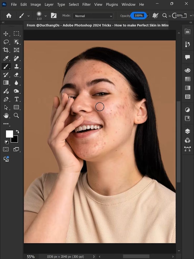Select the Clone Stamp tool
The image size is (194, 259).
pos(16,67)
